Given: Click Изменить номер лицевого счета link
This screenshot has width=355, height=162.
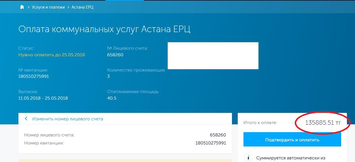Looking at the screenshot, I should point(67,119).
